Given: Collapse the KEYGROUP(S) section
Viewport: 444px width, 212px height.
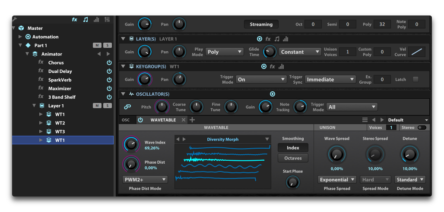Looking at the screenshot, I should pyautogui.click(x=123, y=66).
